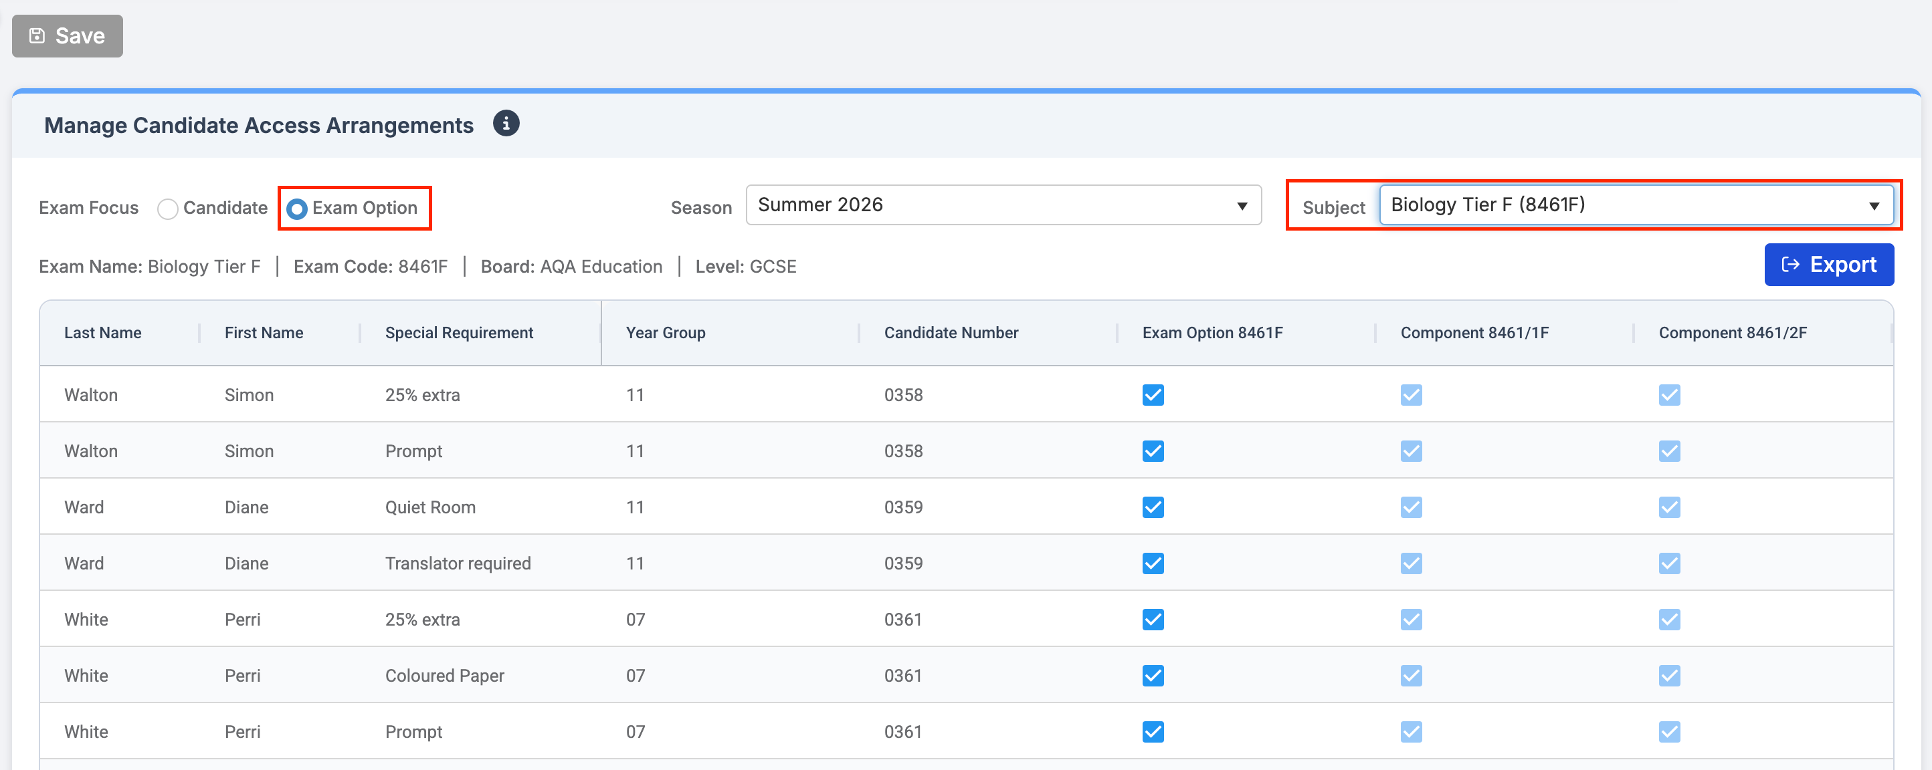Toggle Component 8461/2F for Walton Prompt
Screen dimensions: 1932x770
1668,451
